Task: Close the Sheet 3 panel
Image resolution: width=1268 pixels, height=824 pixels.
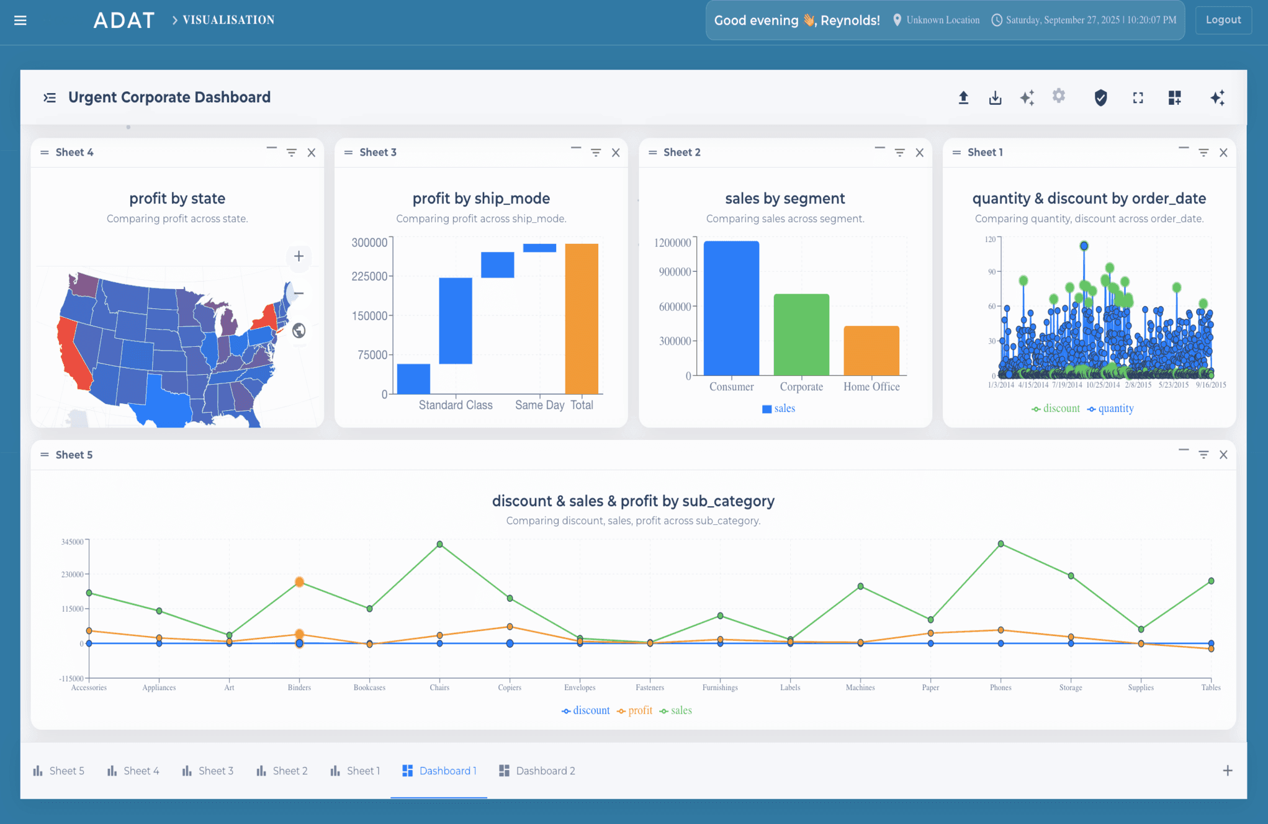Action: coord(616,153)
